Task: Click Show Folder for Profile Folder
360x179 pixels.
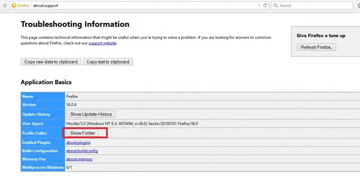Action: click(x=83, y=133)
